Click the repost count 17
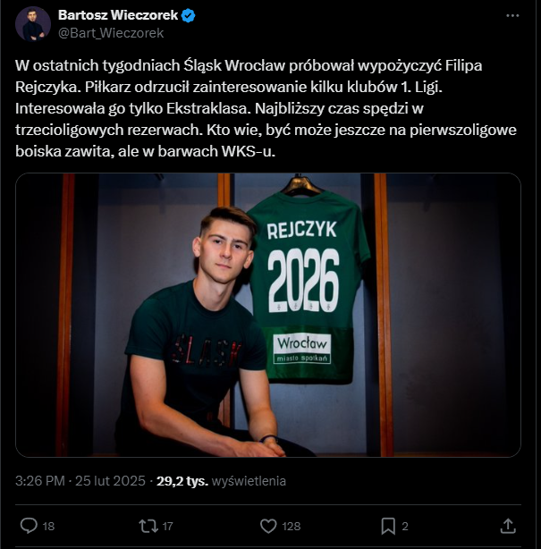 (167, 526)
